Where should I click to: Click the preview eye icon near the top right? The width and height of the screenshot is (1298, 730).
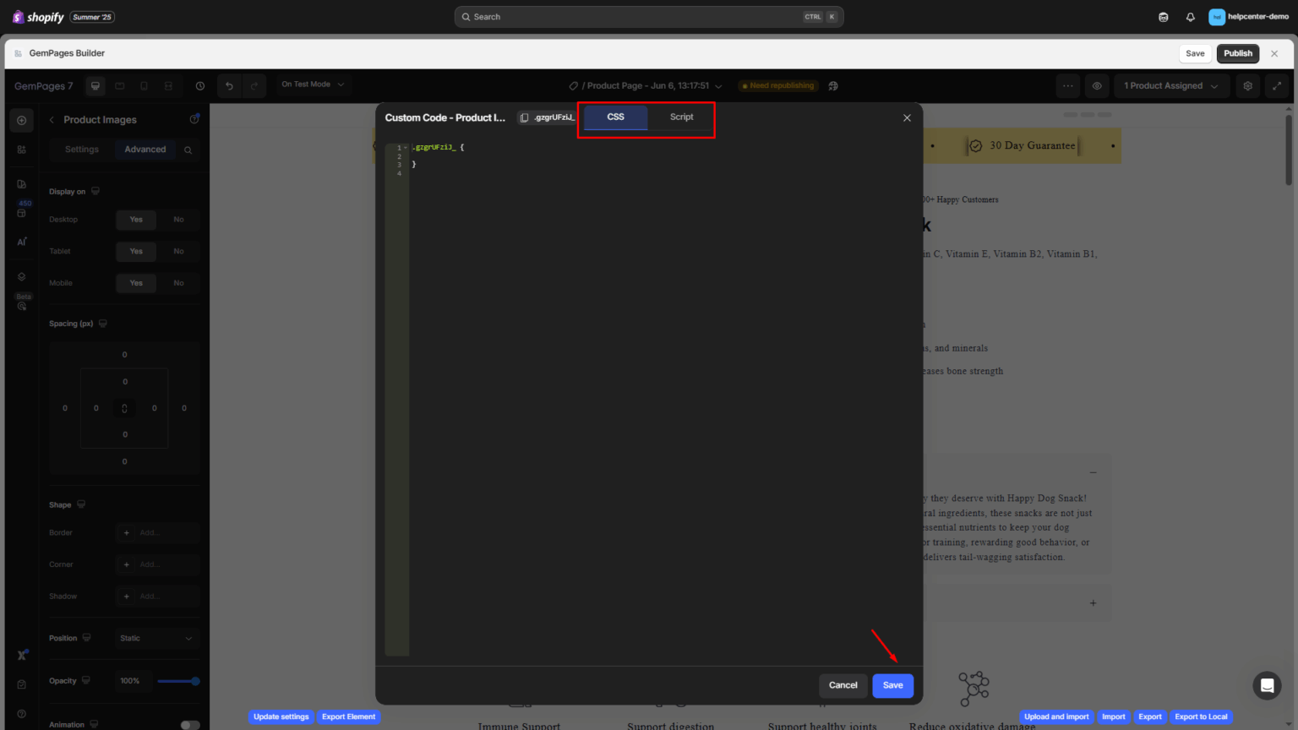(x=1097, y=85)
